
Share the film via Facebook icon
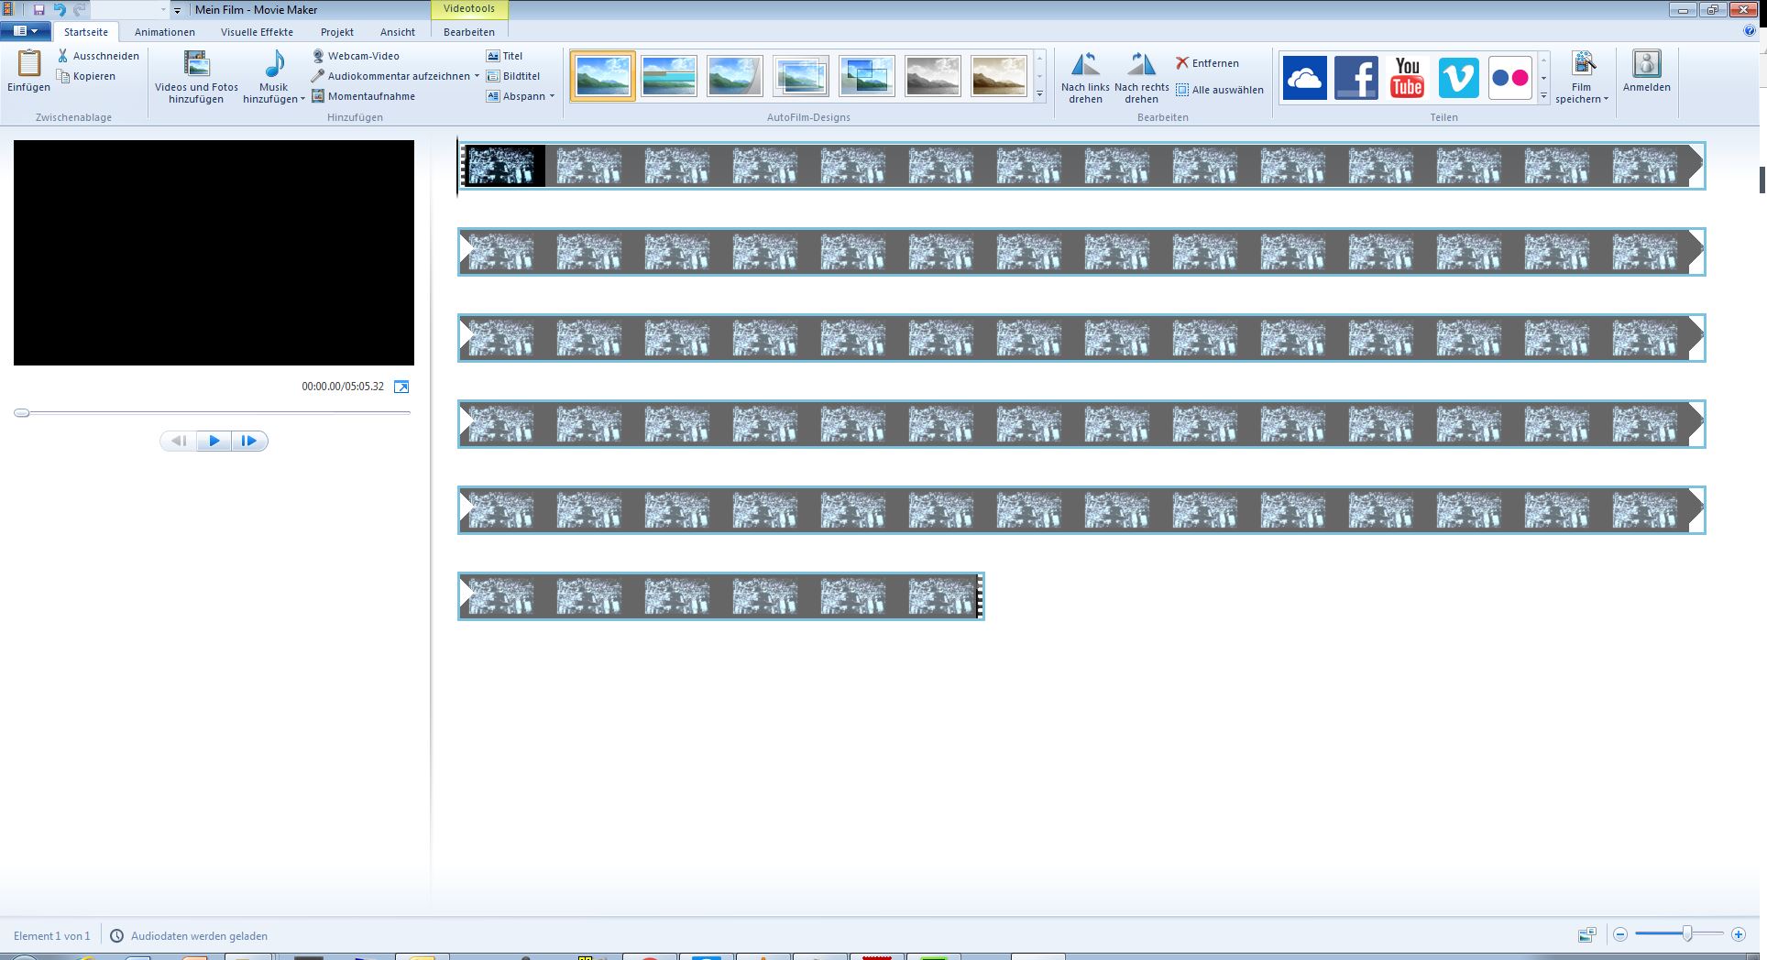point(1355,78)
